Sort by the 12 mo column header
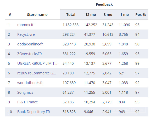151x118 pixels. pos(91,15)
